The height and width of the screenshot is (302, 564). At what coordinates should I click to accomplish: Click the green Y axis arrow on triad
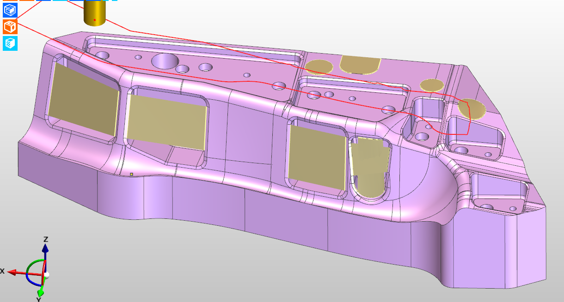pyautogui.click(x=41, y=291)
